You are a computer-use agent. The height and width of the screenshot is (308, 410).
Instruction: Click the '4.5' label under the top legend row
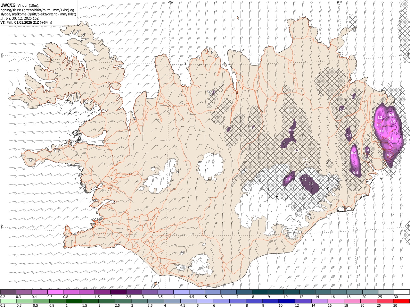192,297
